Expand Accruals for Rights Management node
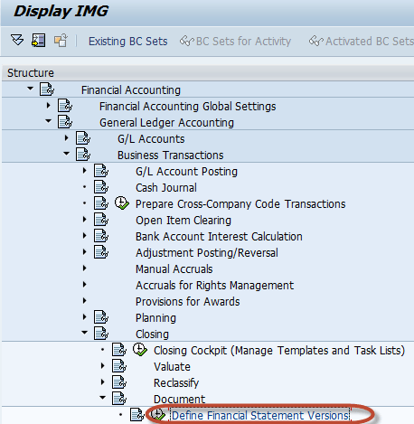 click(85, 285)
